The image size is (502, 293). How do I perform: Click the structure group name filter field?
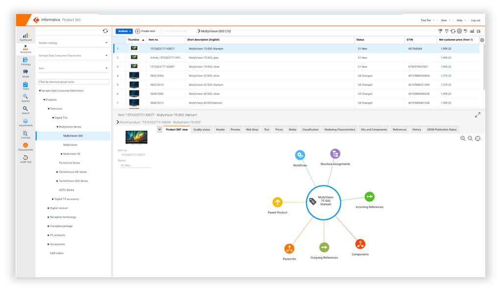click(74, 82)
